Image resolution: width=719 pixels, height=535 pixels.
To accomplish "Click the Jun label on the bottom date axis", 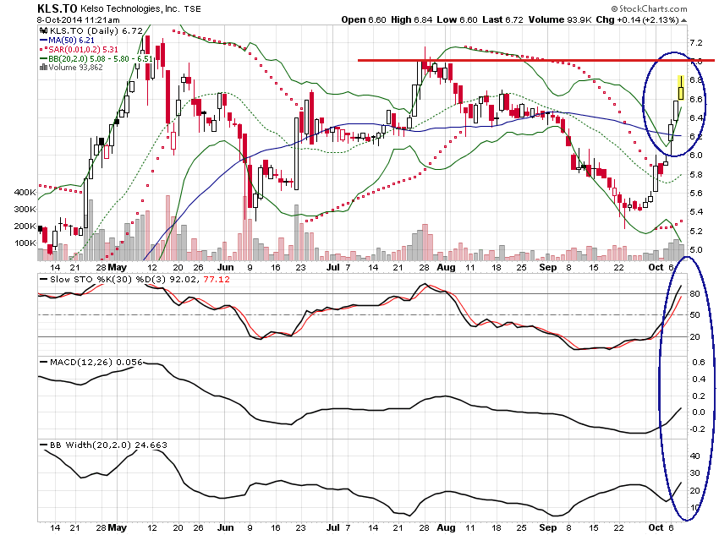I will pos(225,527).
